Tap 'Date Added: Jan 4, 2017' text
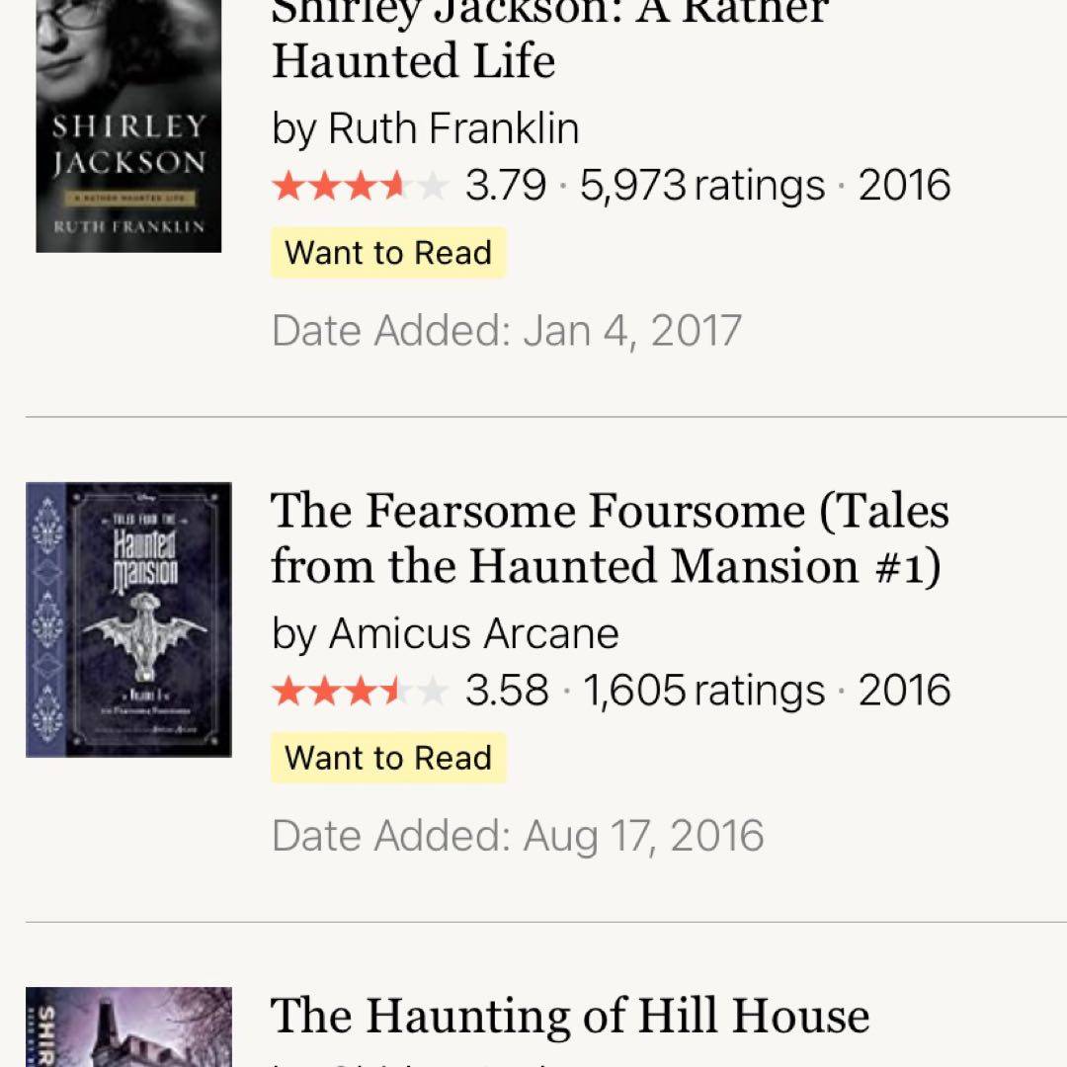 pos(506,331)
